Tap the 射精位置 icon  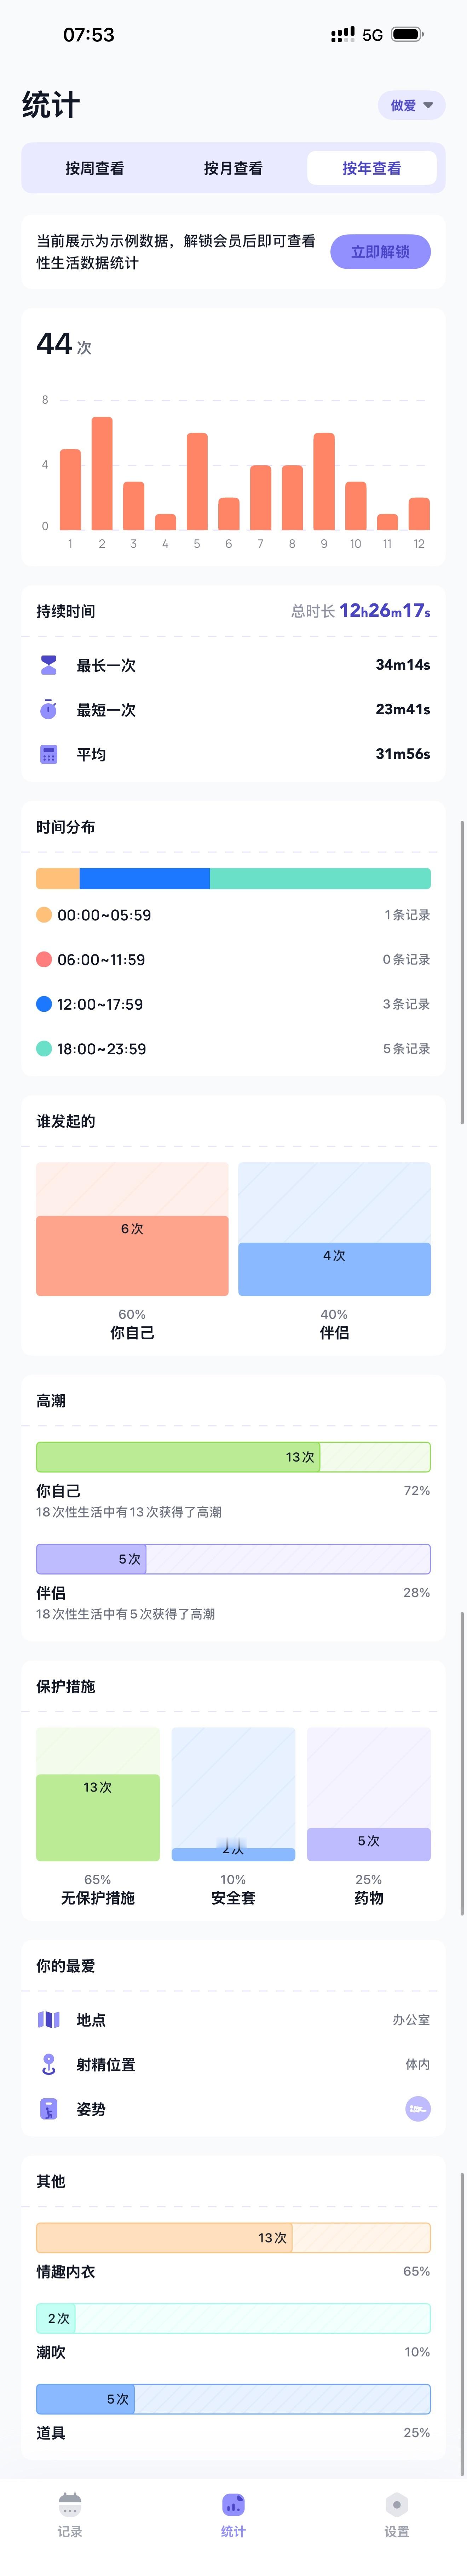(x=48, y=2064)
